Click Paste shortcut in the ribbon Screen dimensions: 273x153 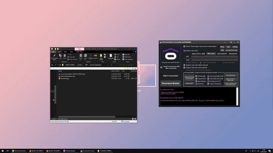72,59
